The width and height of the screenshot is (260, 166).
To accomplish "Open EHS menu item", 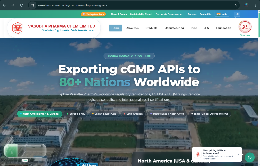I will point(206,28).
